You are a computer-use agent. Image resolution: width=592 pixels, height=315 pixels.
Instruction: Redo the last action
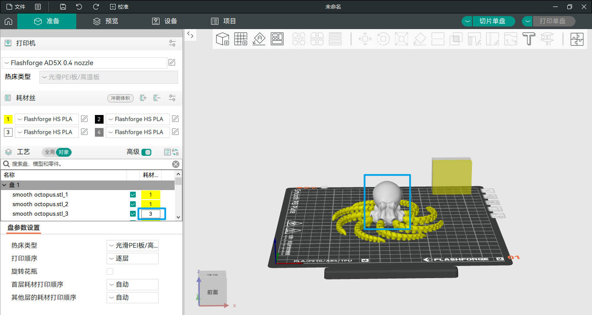click(x=96, y=7)
